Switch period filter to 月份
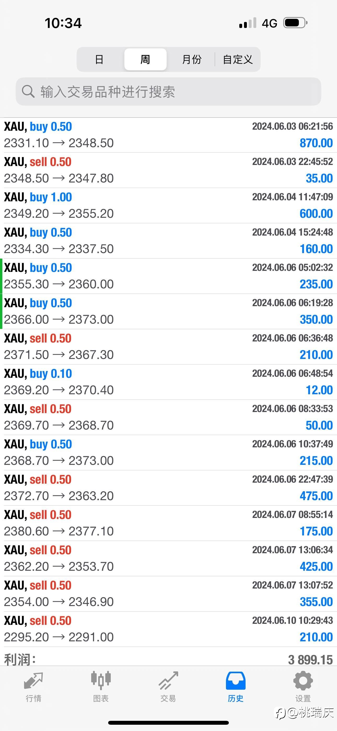The image size is (337, 731). point(192,59)
